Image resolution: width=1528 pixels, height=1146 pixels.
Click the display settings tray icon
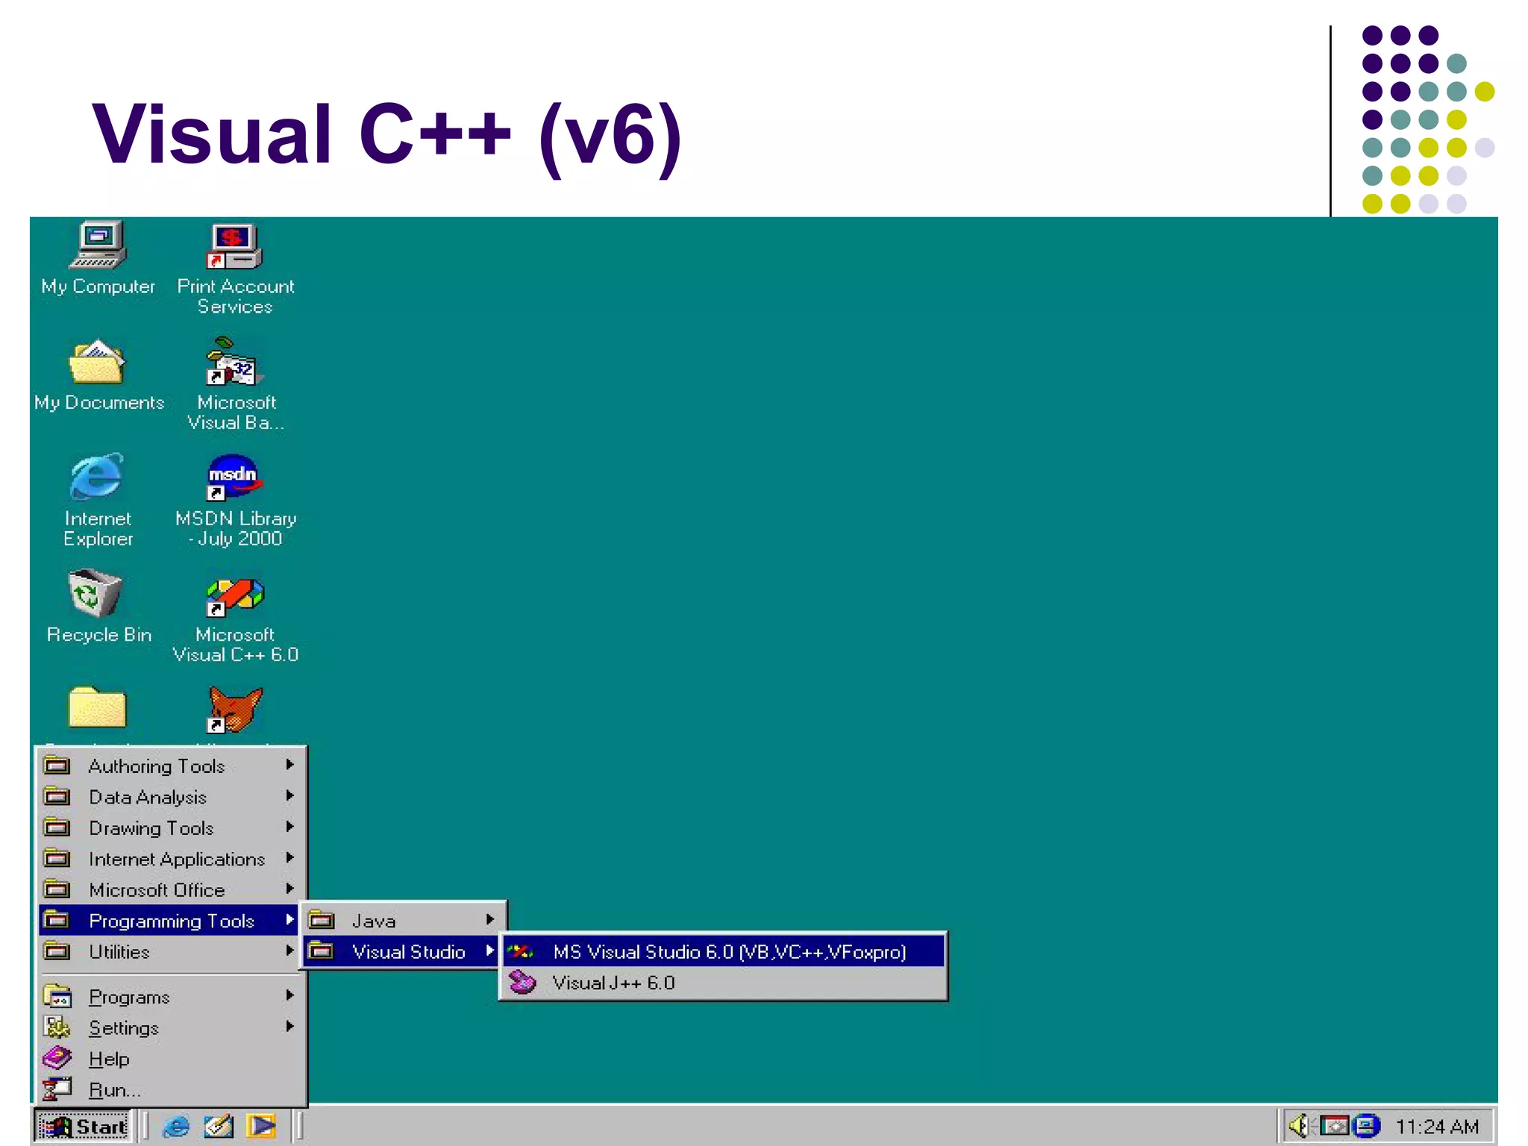tap(1335, 1126)
